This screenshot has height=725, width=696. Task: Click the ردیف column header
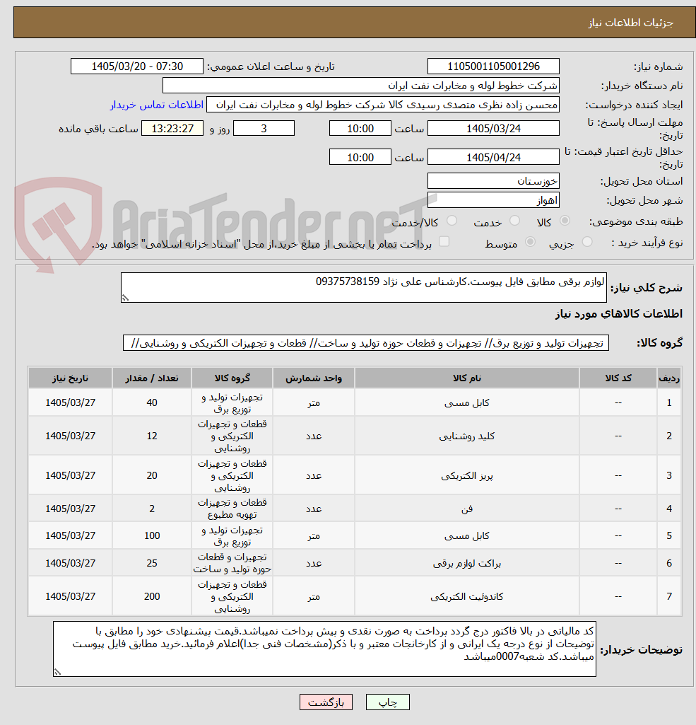[668, 378]
